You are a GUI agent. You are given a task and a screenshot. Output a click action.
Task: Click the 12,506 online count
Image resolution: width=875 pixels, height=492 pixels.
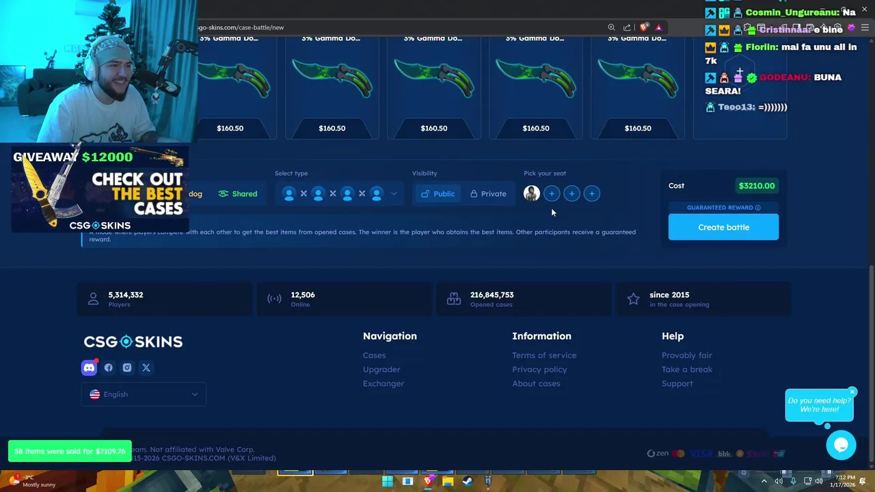[303, 295]
